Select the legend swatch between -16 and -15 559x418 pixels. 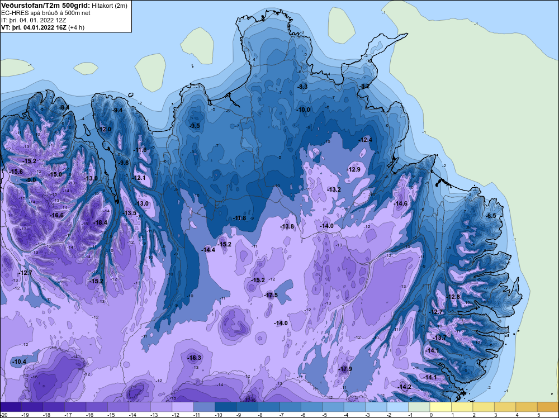point(97,407)
